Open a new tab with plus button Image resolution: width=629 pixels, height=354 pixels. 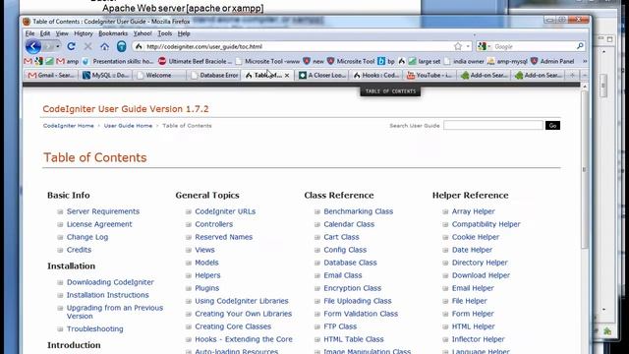coord(572,75)
